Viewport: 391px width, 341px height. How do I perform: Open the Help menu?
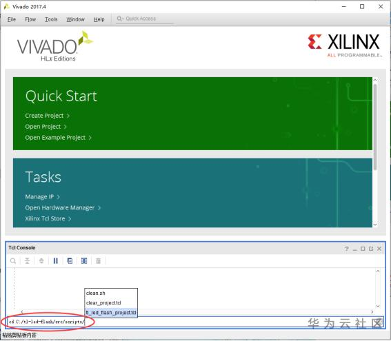(x=99, y=19)
